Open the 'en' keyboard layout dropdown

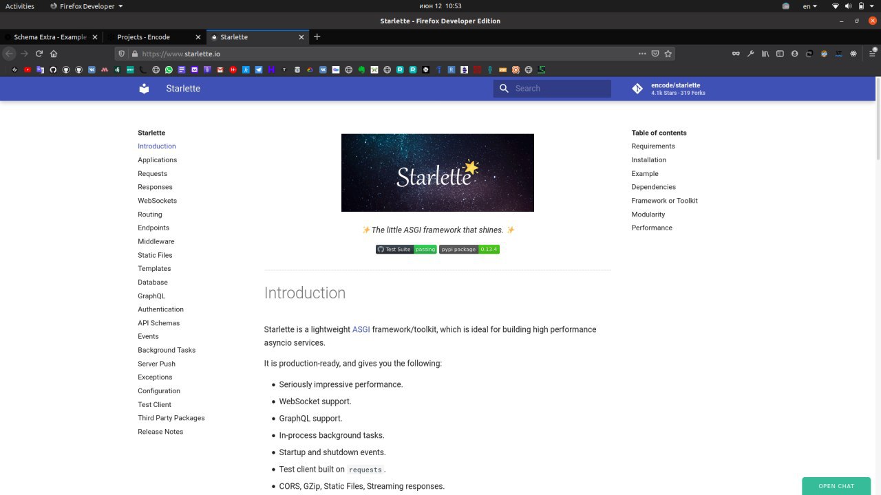(810, 6)
